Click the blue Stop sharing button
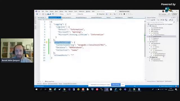Screen dimensions: 180x101 116,85
